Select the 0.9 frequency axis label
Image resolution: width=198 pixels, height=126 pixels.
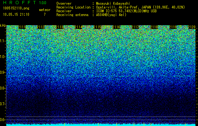(3, 72)
